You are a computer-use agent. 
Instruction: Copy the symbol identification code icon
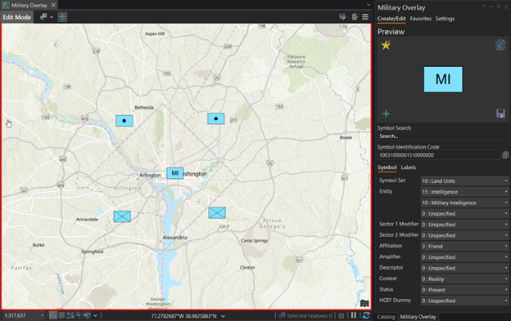point(505,155)
